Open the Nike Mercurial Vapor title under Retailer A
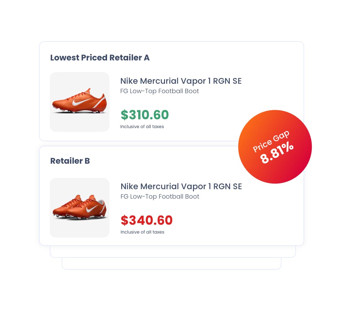This screenshot has height=311, width=352. coord(181,81)
